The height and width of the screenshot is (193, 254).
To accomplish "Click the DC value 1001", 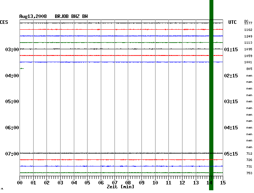I will [248, 62].
